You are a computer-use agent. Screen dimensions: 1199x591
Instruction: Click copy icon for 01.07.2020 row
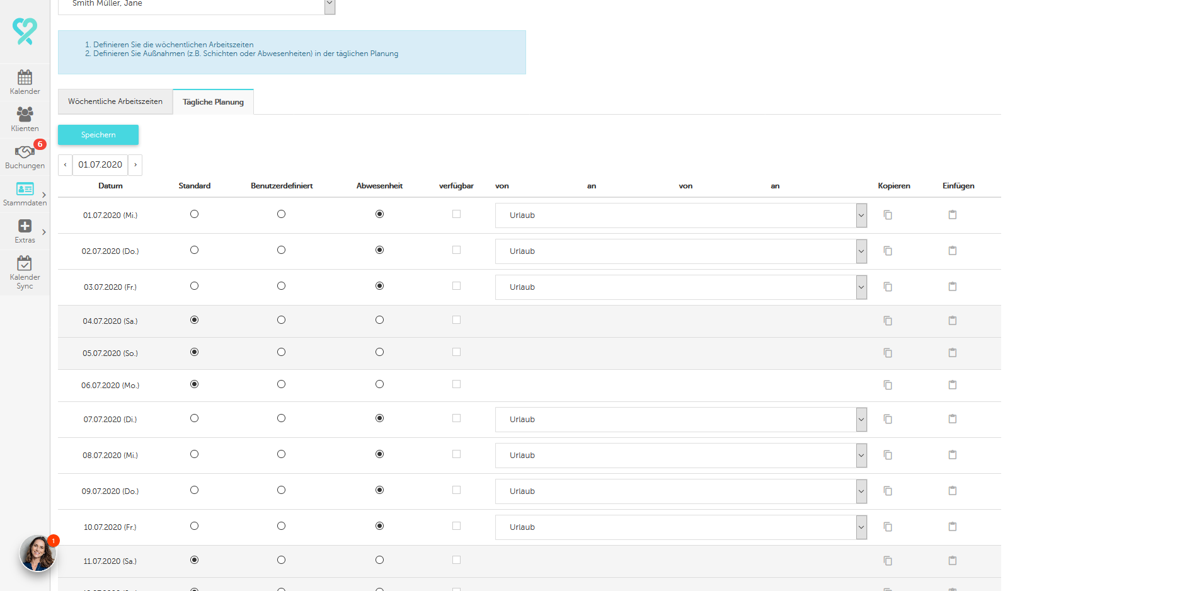pos(888,215)
